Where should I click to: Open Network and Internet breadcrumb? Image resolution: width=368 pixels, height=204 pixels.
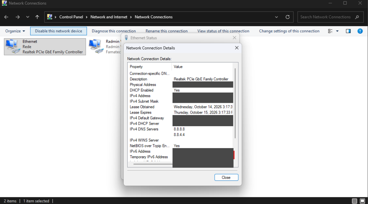[109, 17]
